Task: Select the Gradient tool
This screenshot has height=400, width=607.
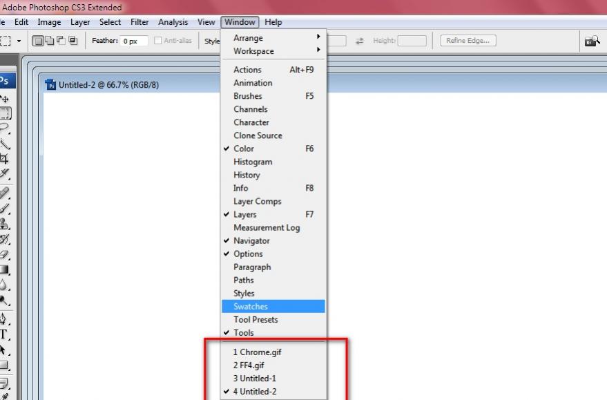Action: click(5, 269)
